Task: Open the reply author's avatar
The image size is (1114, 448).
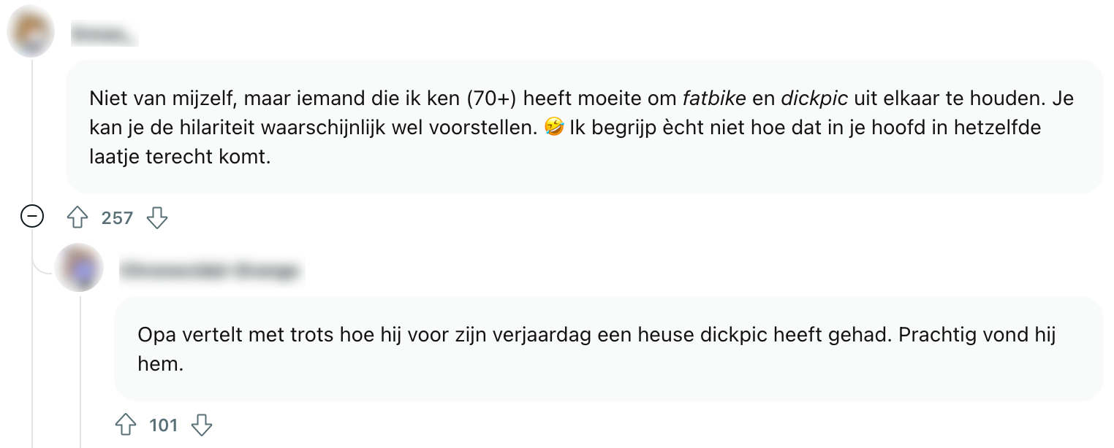Action: [79, 268]
